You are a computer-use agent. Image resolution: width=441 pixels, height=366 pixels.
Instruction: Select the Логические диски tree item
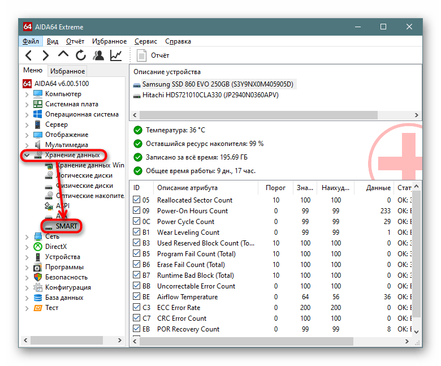pos(84,175)
